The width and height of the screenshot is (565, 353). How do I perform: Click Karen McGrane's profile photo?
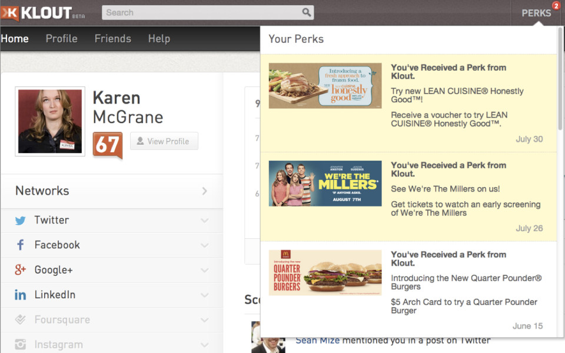pos(50,121)
